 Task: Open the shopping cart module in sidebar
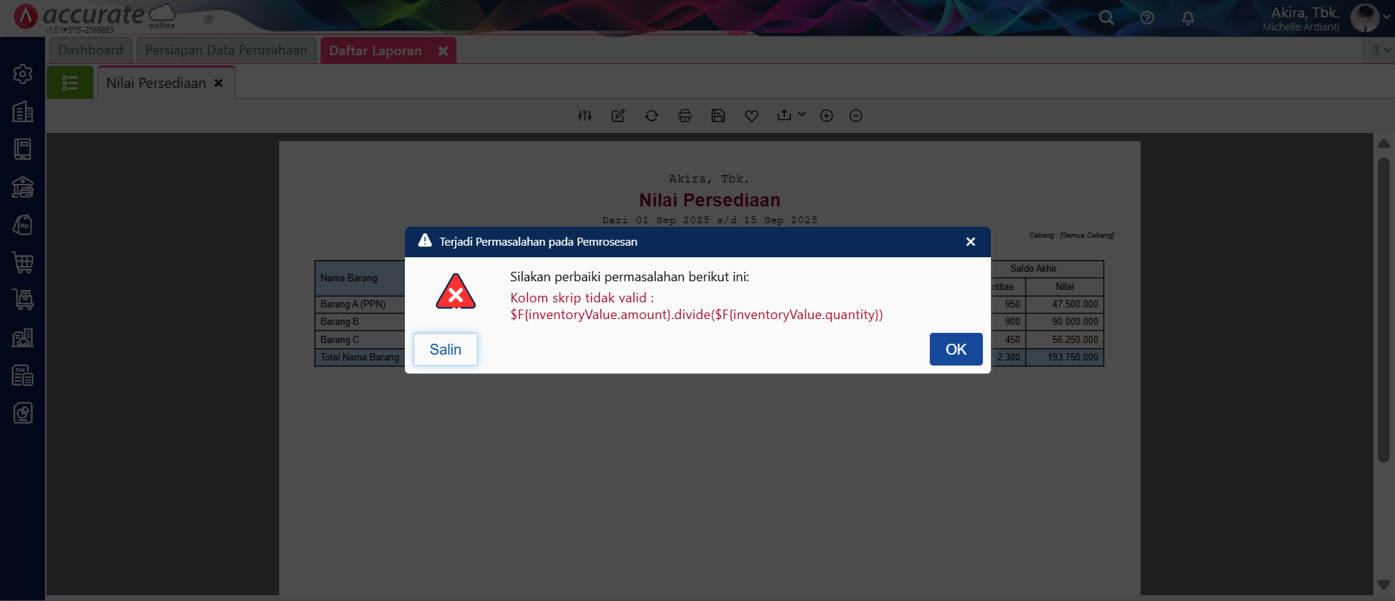(x=23, y=262)
